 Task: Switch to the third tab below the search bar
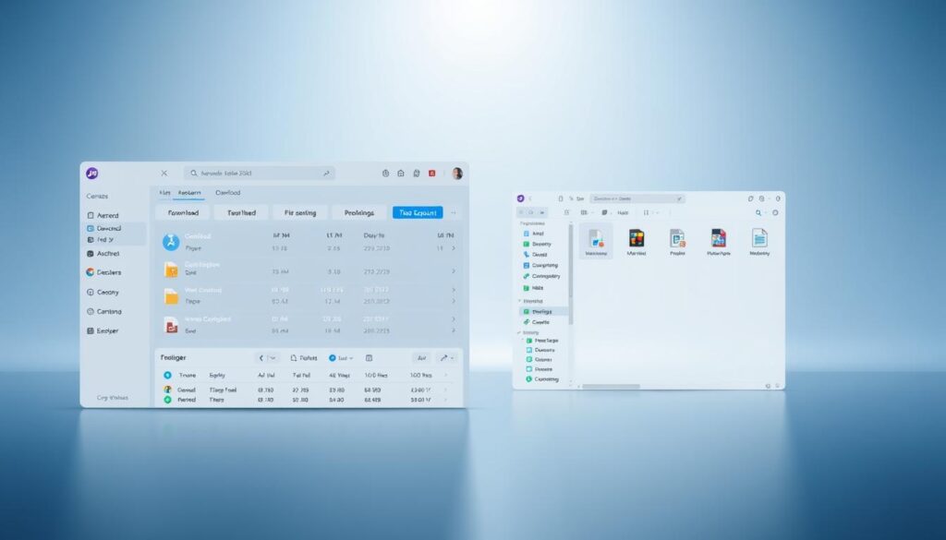point(227,193)
